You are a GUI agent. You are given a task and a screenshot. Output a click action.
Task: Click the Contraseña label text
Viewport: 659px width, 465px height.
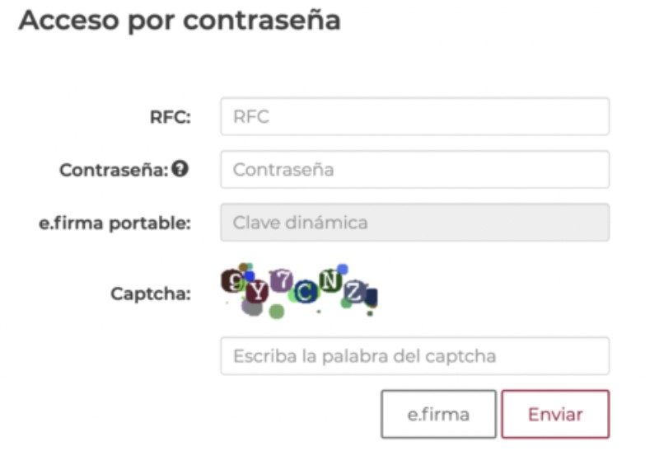tap(114, 170)
